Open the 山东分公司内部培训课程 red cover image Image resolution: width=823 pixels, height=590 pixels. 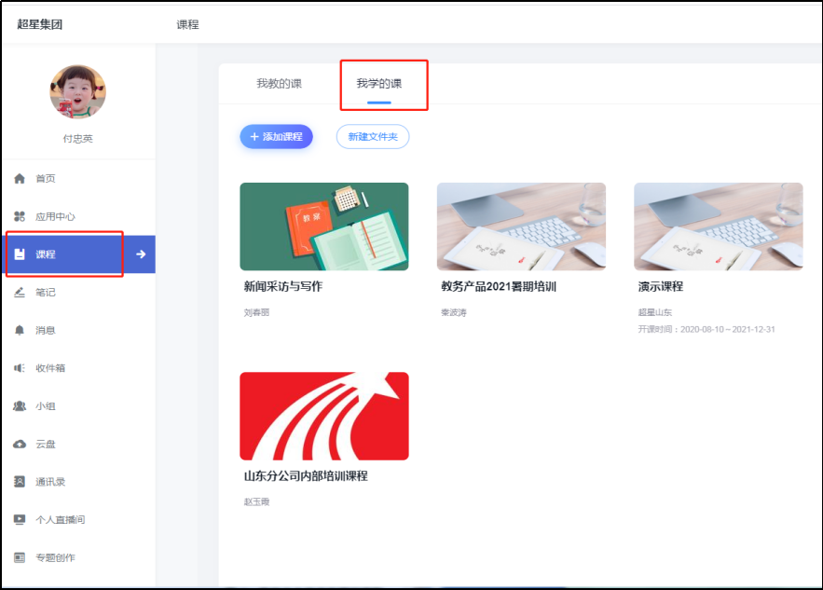point(323,416)
